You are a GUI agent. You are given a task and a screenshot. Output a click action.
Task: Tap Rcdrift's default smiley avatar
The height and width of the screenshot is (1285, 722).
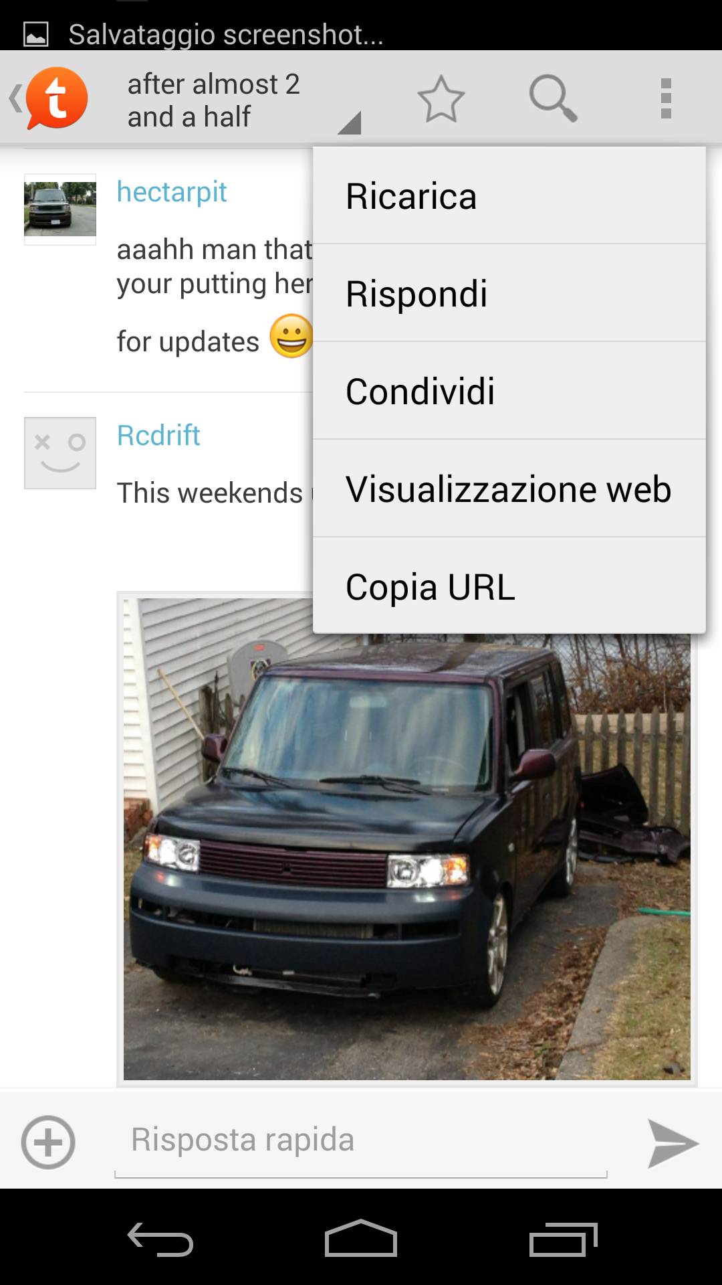(x=60, y=453)
